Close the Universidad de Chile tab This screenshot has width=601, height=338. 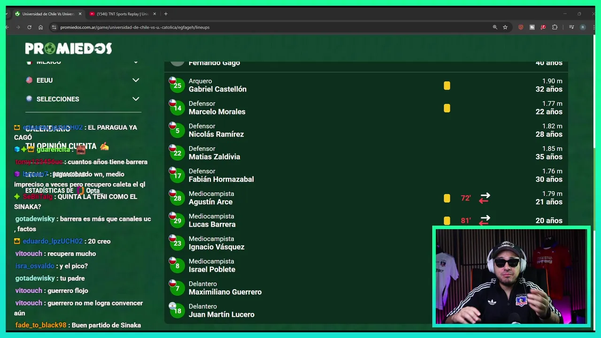coord(80,14)
